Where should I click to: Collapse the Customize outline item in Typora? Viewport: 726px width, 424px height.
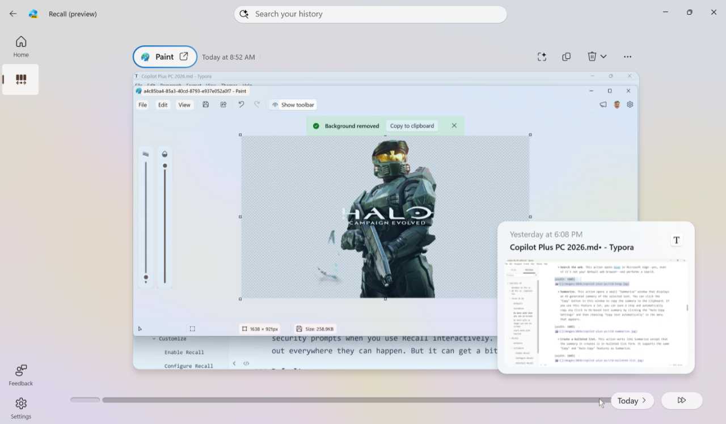point(154,339)
